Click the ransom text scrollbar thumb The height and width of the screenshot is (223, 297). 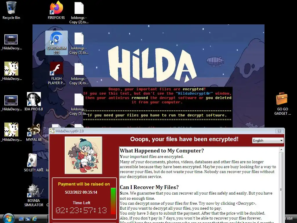tap(281, 190)
